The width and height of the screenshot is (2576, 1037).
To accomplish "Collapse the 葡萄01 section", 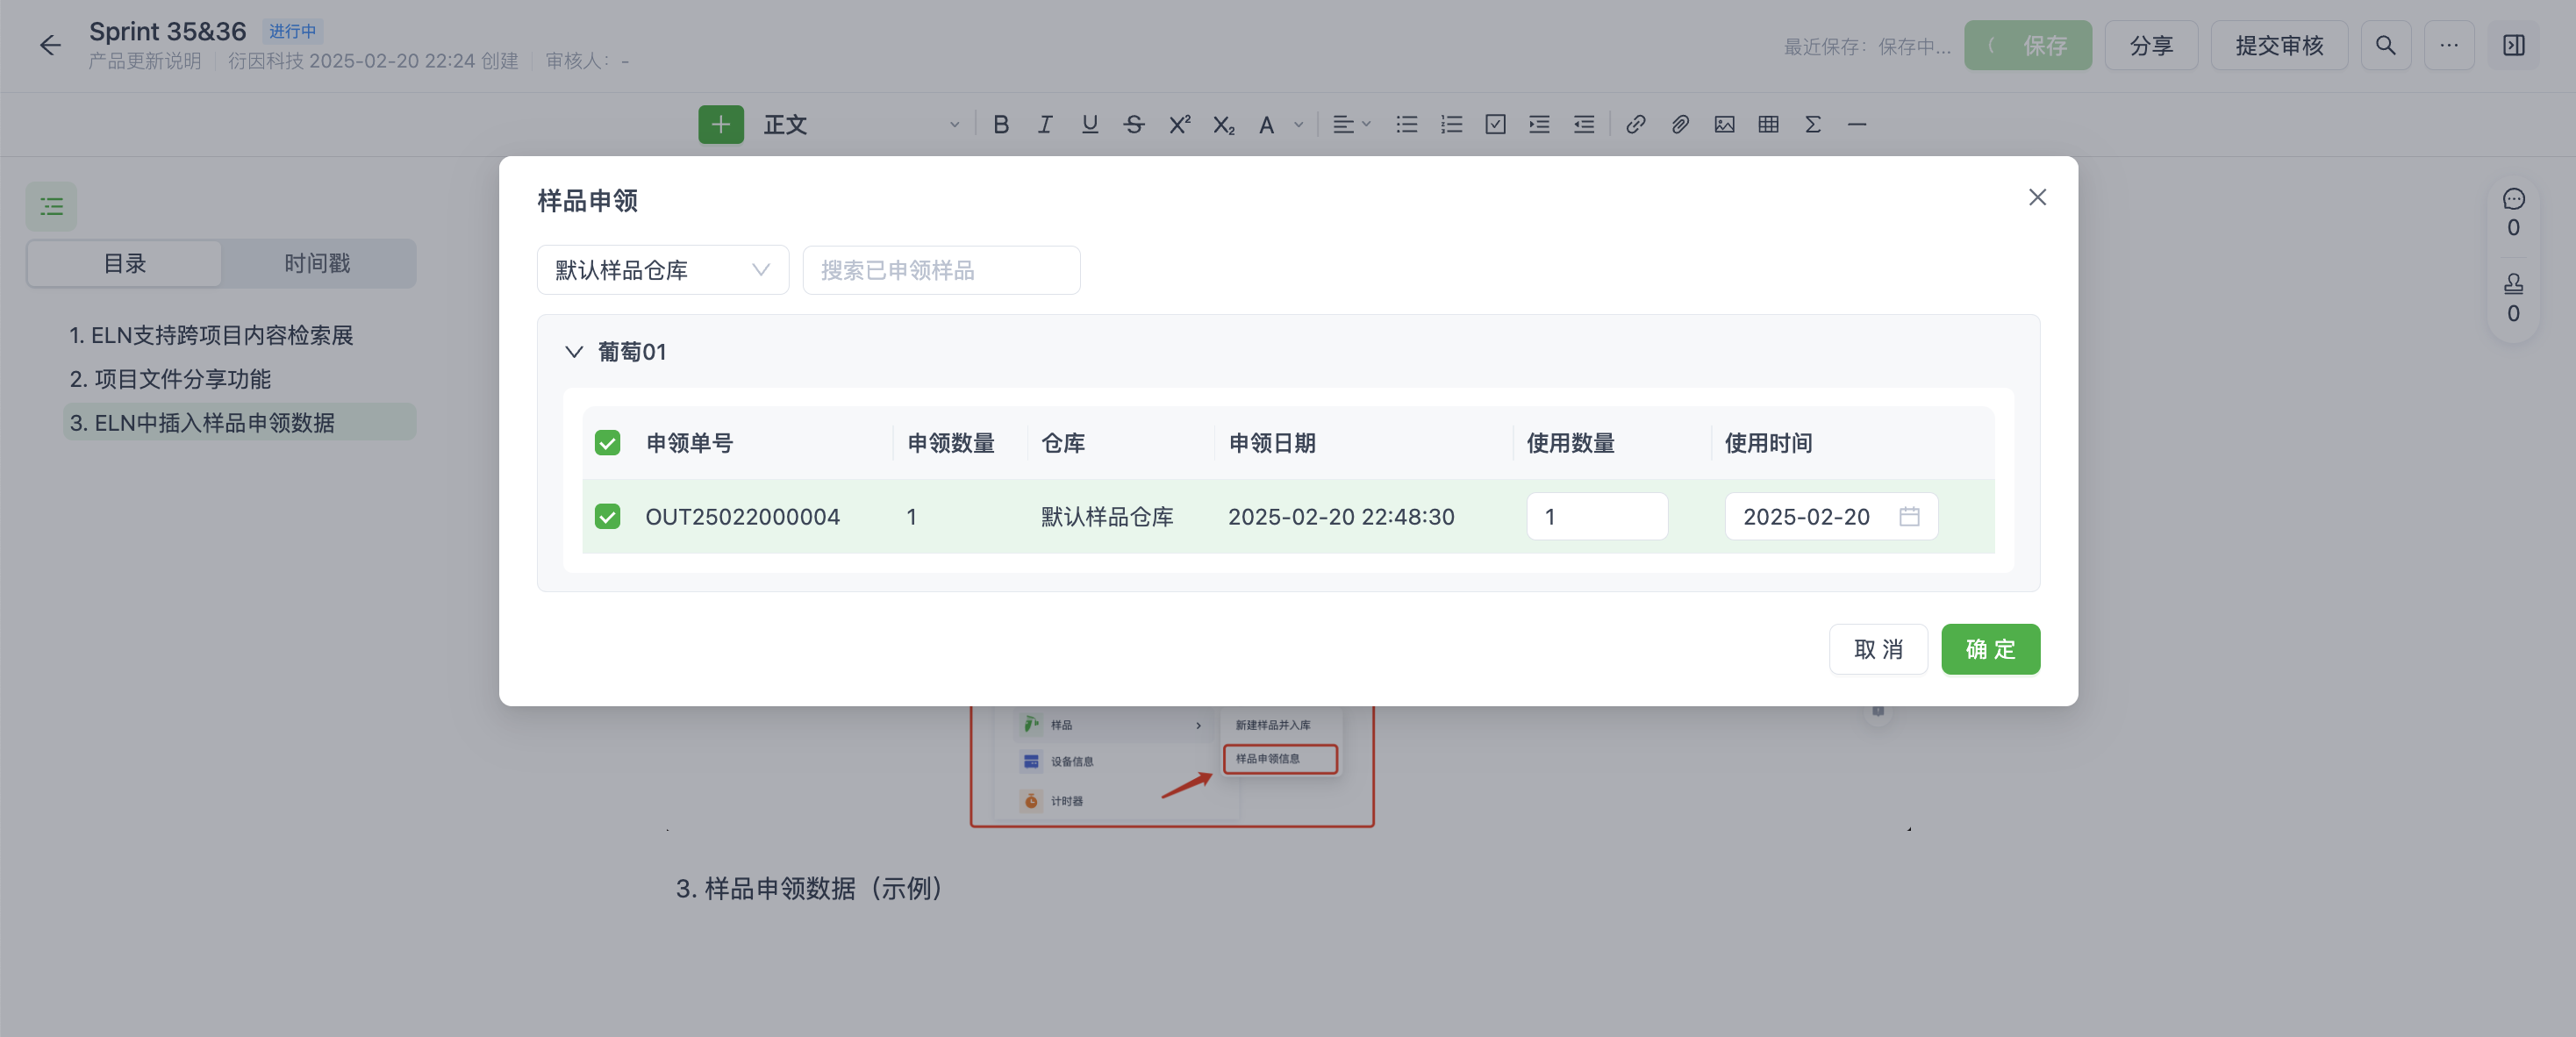I will tap(574, 352).
